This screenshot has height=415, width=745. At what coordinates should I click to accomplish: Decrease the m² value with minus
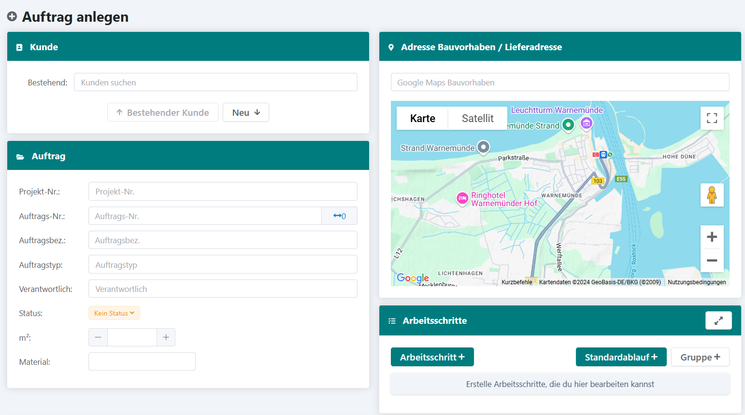pos(98,337)
